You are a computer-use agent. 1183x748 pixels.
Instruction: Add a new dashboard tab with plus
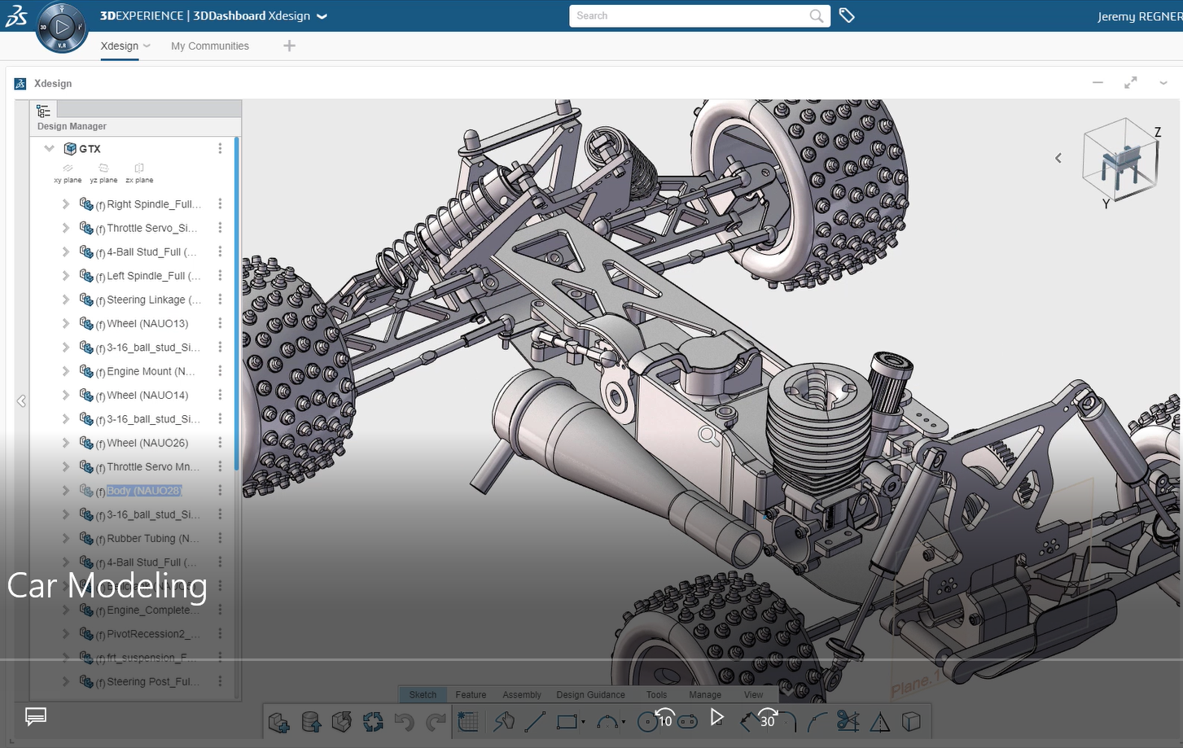pos(289,46)
